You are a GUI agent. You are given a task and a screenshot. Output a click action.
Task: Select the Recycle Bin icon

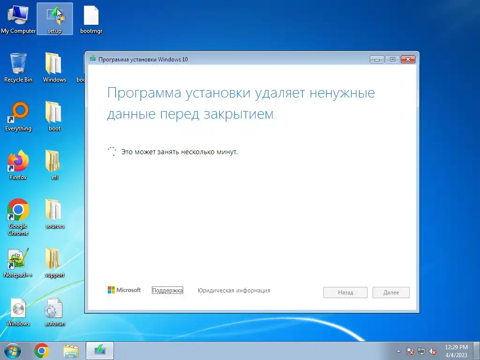tap(18, 67)
